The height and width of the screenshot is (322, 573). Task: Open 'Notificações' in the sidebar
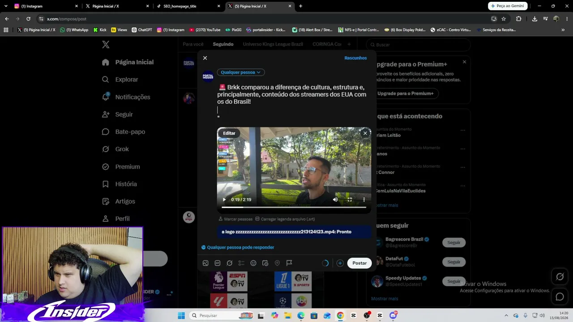pos(126,97)
